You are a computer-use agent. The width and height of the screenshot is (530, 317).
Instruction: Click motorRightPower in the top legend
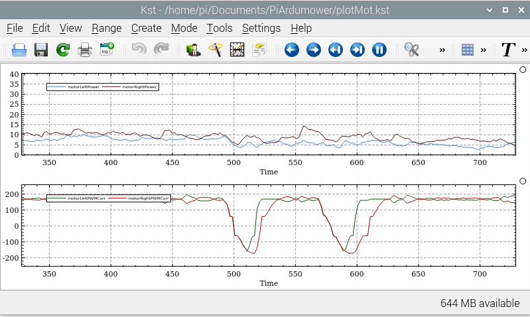tap(139, 87)
